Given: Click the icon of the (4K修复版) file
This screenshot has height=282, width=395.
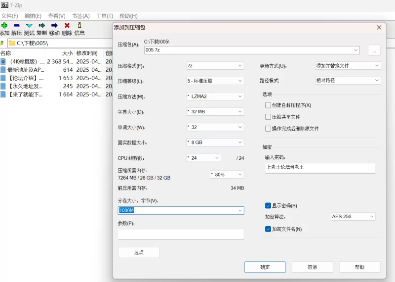Looking at the screenshot, I should pos(3,61).
